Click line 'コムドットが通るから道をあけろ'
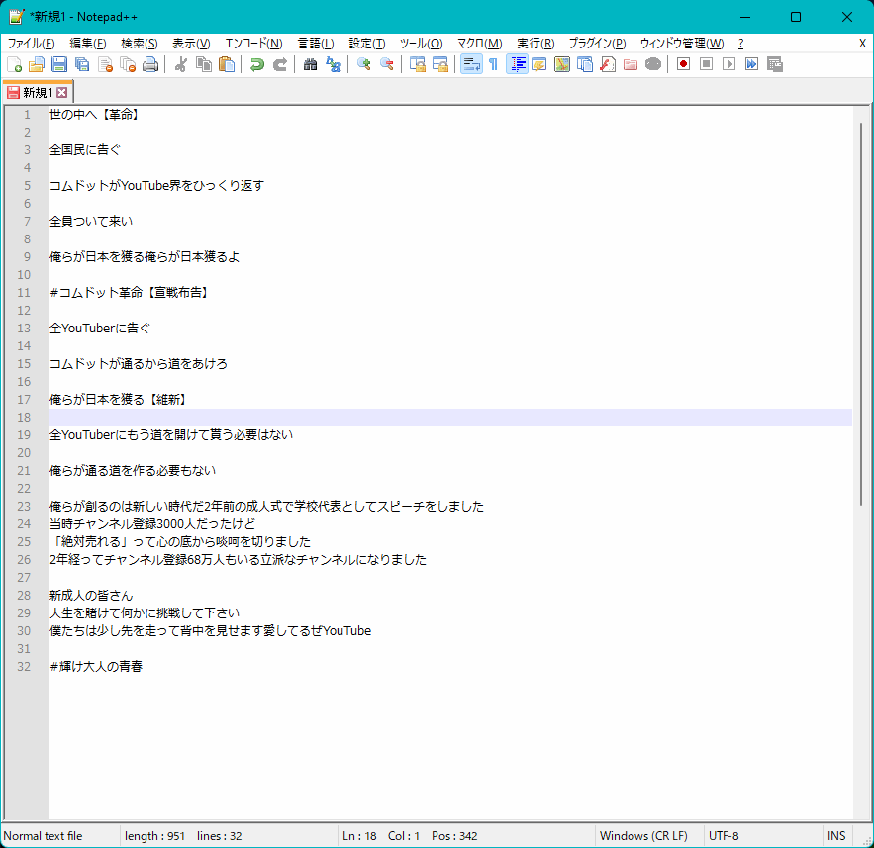The image size is (874, 848). point(139,364)
